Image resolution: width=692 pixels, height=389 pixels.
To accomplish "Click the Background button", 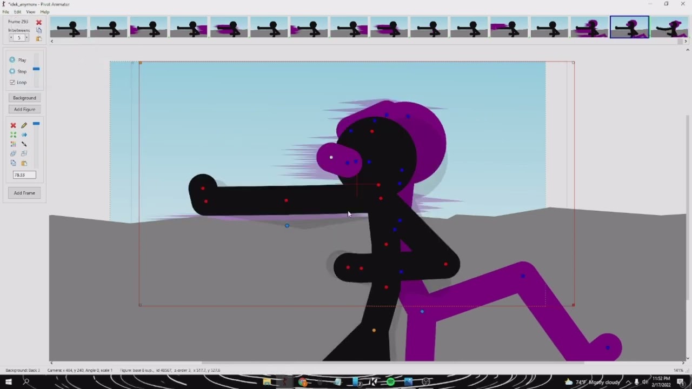I will 24,98.
